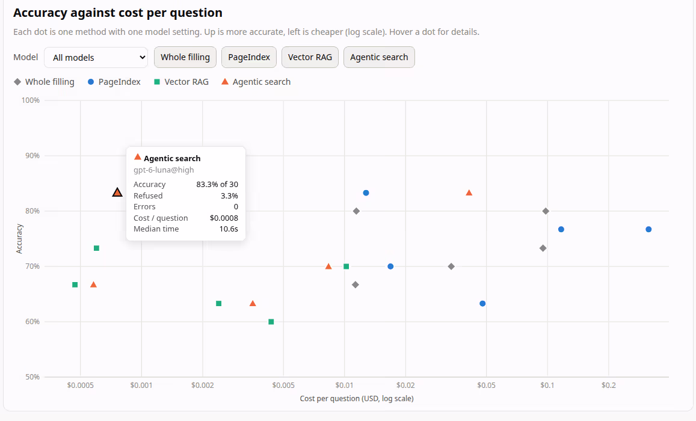Viewport: 696px width, 421px height.
Task: Click the "$0.0005" x-axis tick label
Action: point(81,385)
